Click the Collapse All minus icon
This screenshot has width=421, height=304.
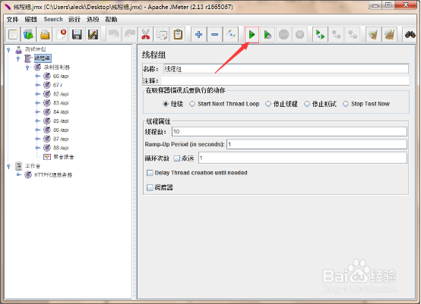(x=215, y=35)
